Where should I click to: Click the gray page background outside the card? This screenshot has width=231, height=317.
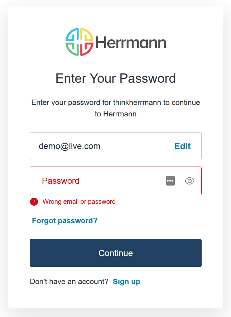point(4,158)
